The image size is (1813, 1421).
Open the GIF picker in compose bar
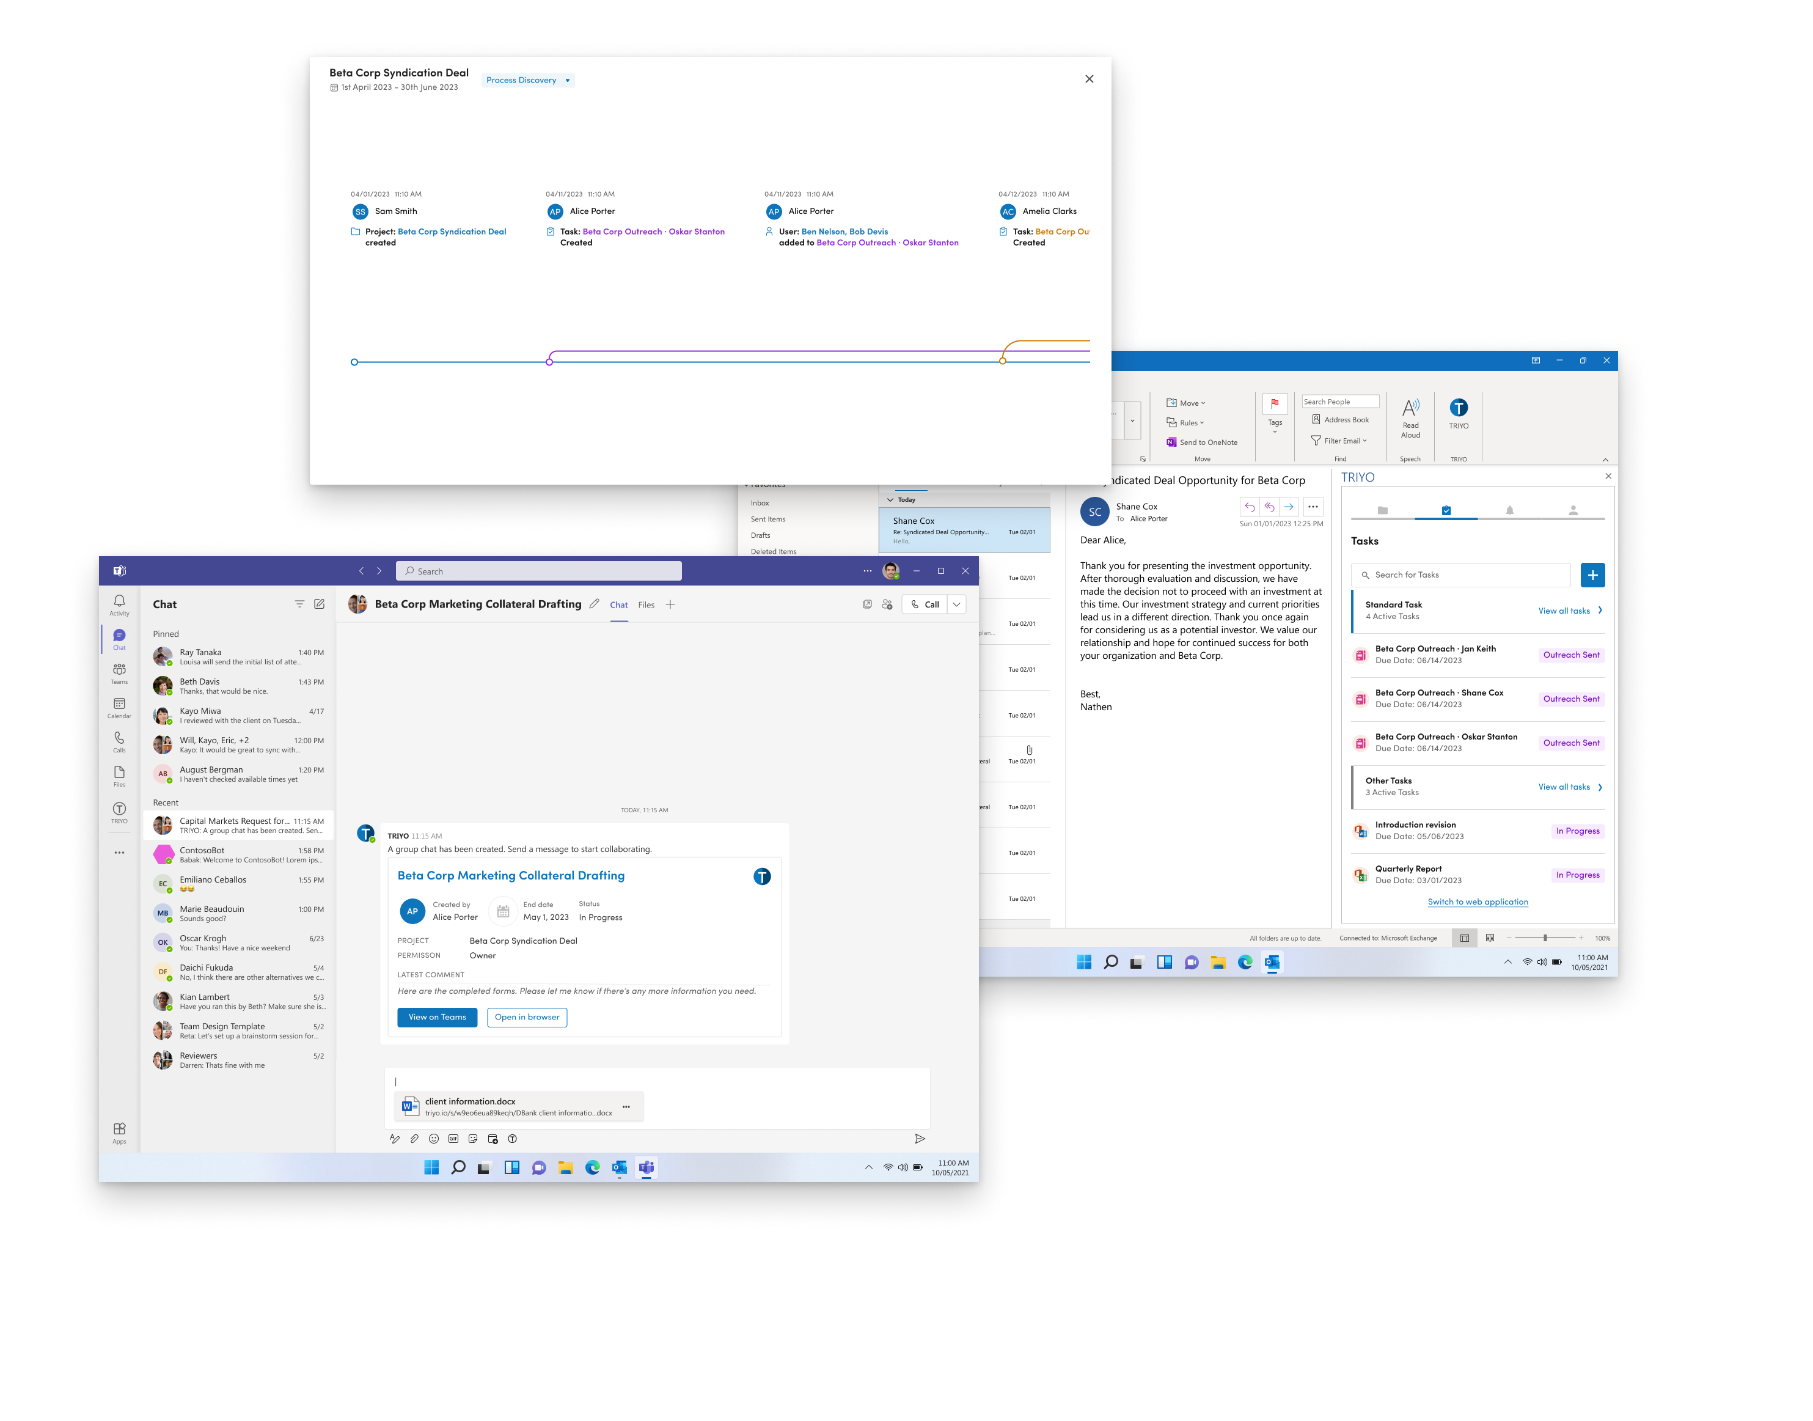453,1138
